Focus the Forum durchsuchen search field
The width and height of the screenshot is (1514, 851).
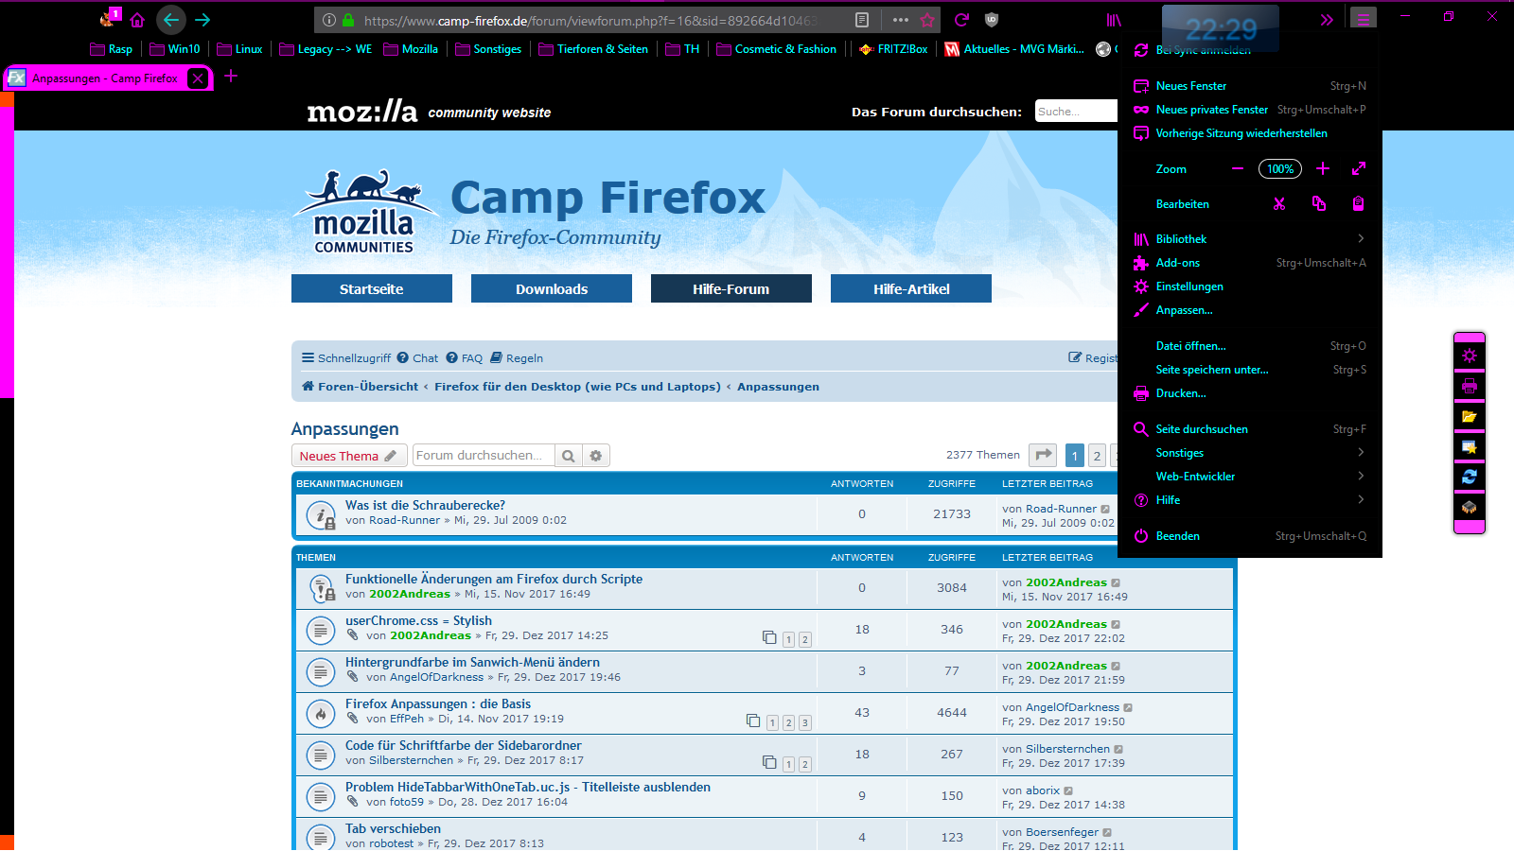(x=484, y=456)
